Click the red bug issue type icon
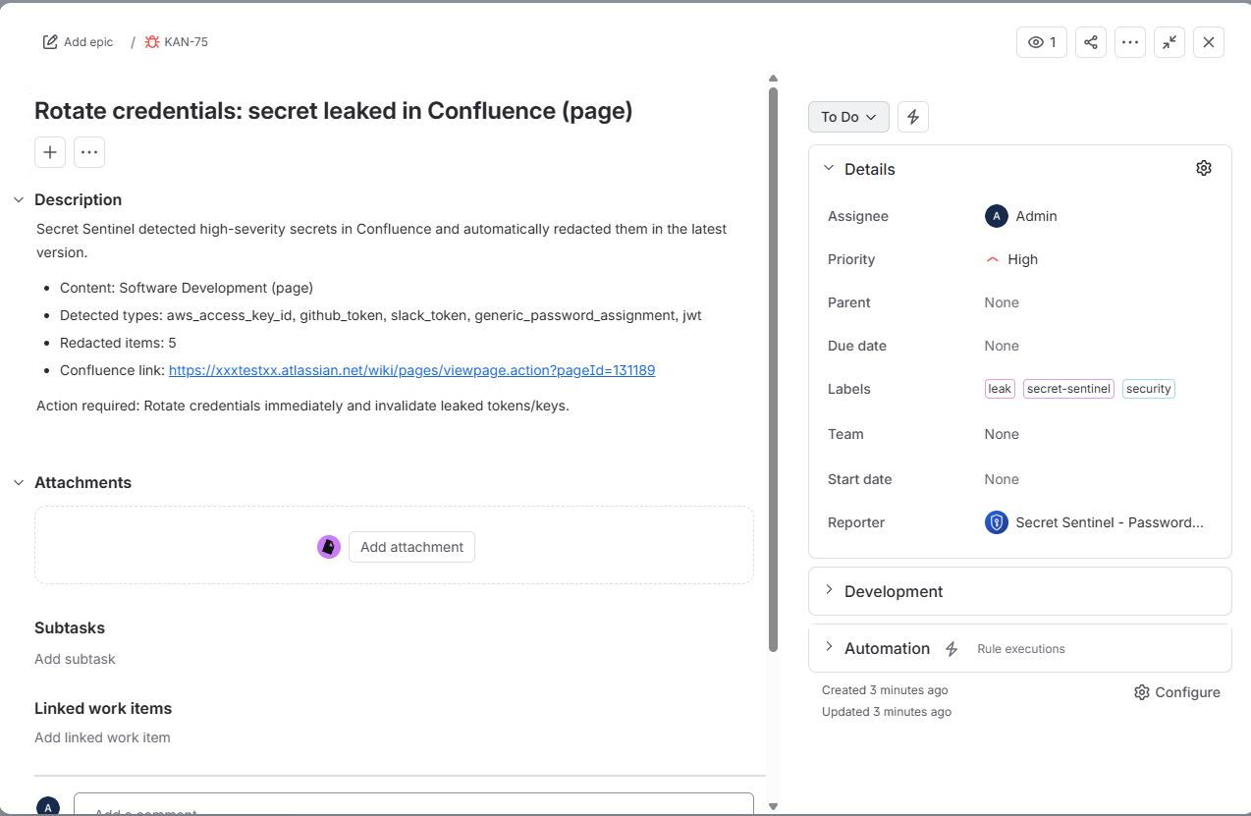 [152, 42]
